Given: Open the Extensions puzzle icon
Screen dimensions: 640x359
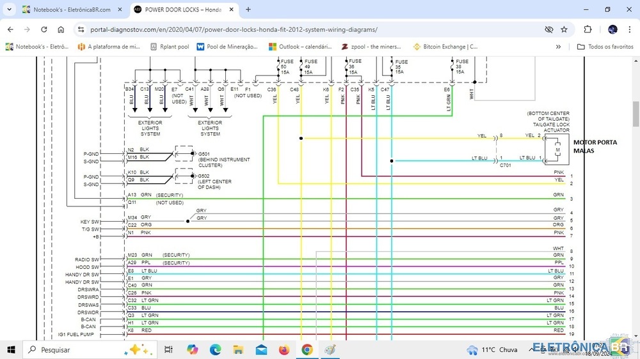Looking at the screenshot, I should tap(588, 29).
